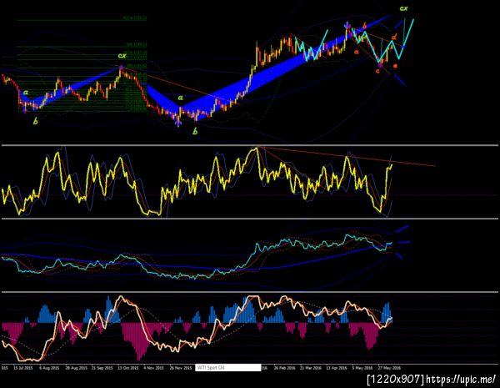
Task: Select the 26 Feb 2016 date label
Action: (x=284, y=368)
